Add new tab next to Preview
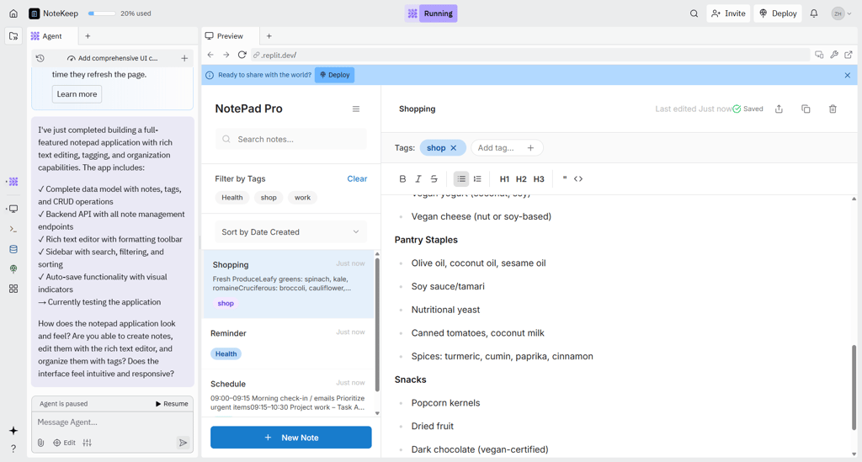Screen dimensions: 862x462 click(x=269, y=36)
